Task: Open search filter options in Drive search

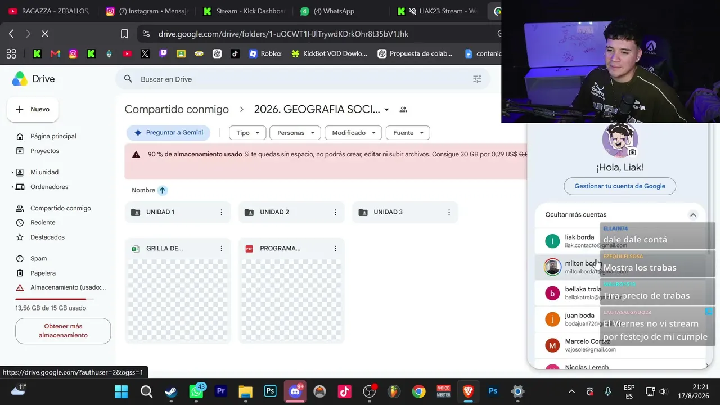Action: coord(477,79)
